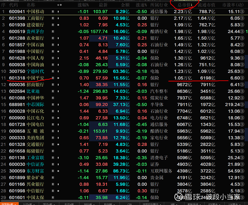Click the turnover amount 86.73亿

(121, 171)
